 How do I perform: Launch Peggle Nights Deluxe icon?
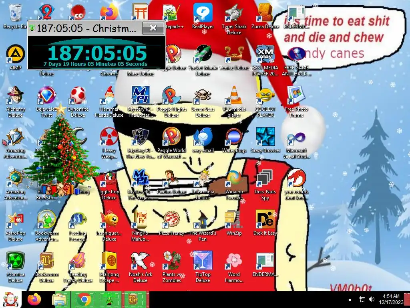tap(171, 101)
